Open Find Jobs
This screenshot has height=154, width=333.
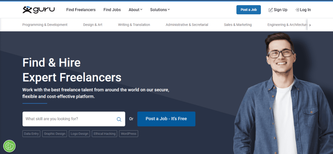[112, 10]
